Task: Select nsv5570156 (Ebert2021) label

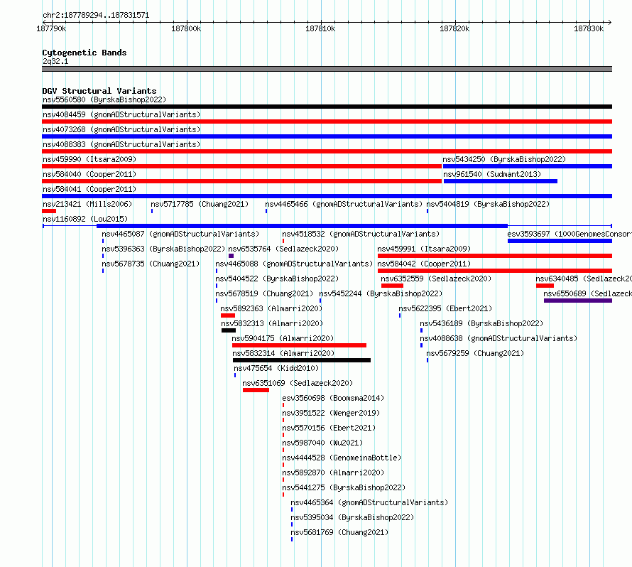Action: [x=329, y=428]
